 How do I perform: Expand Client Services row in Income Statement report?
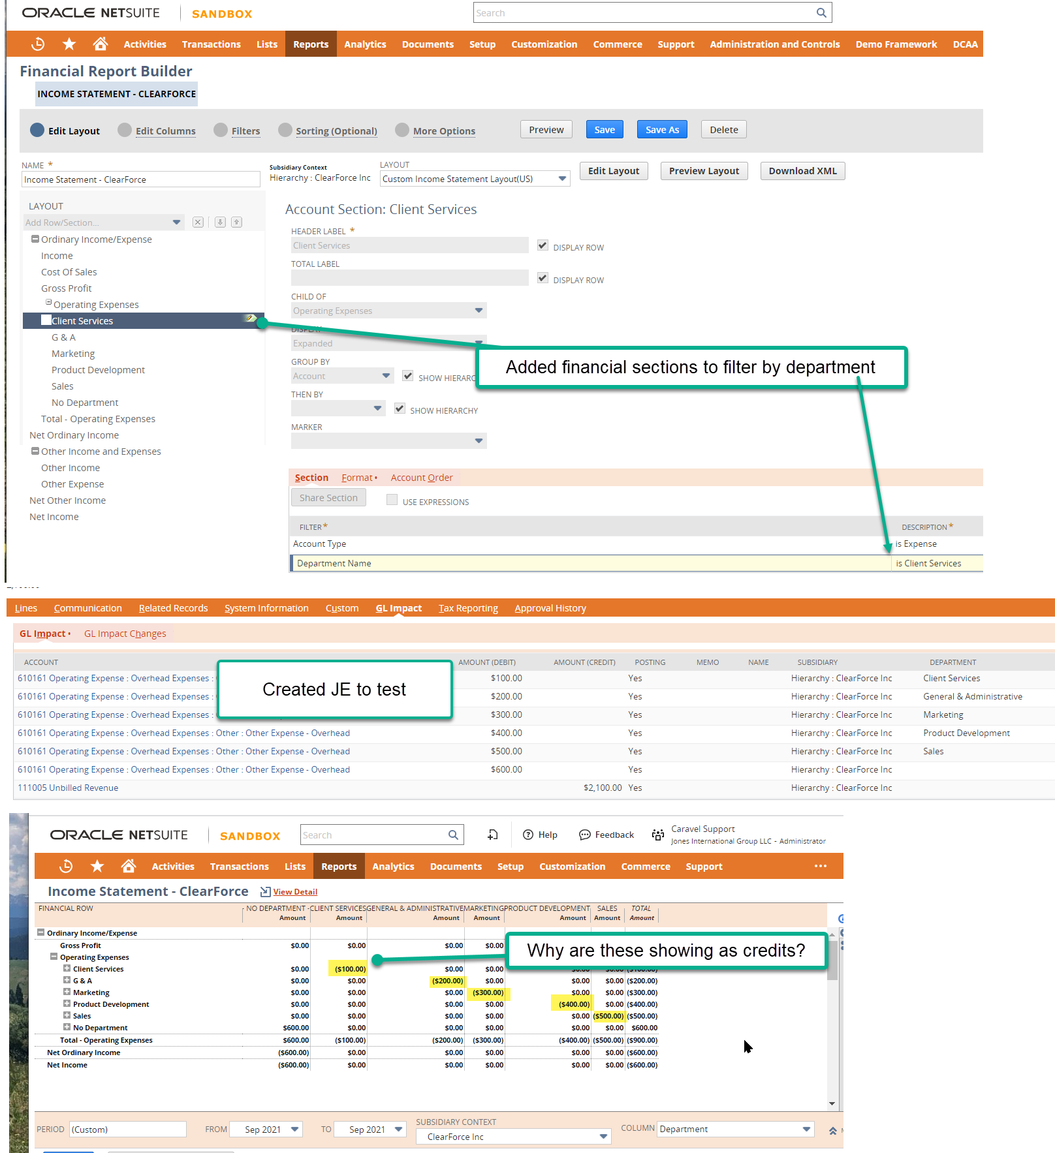coord(67,968)
